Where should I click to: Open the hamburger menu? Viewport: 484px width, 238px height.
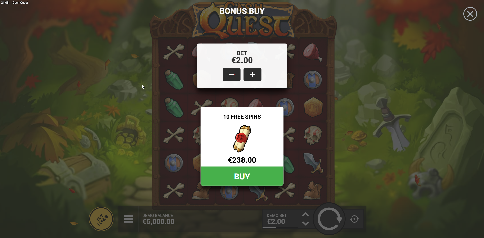128,219
